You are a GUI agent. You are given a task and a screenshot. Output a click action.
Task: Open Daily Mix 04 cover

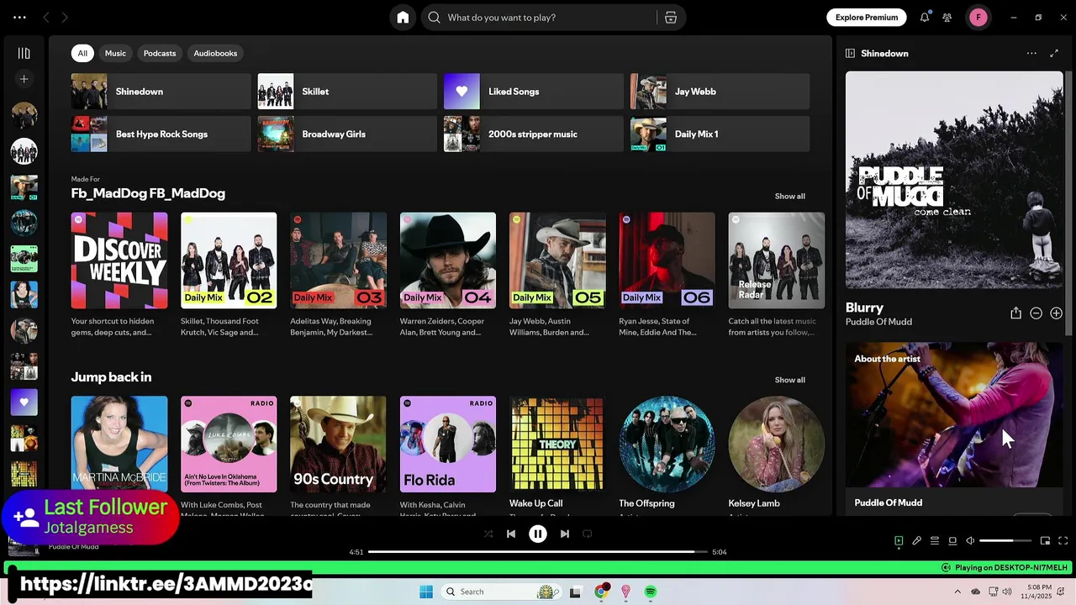(448, 260)
